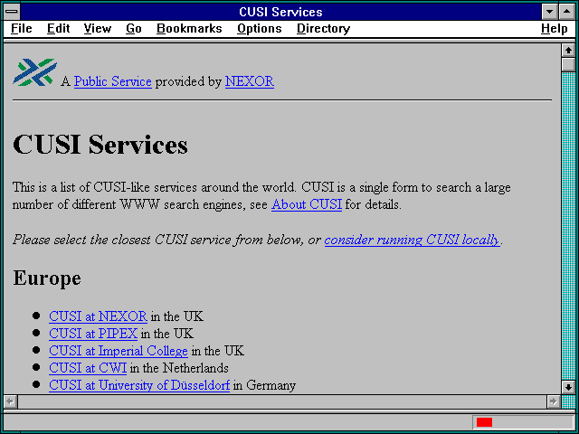Open CUSI at CWI link
Viewport: 579px width, 434px height.
(x=88, y=368)
